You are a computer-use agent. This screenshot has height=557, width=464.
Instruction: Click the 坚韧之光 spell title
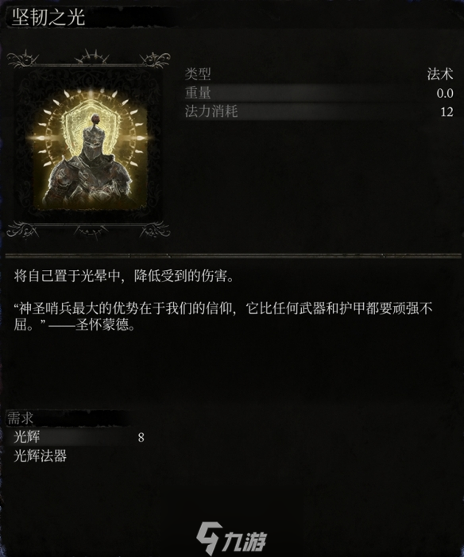[48, 17]
